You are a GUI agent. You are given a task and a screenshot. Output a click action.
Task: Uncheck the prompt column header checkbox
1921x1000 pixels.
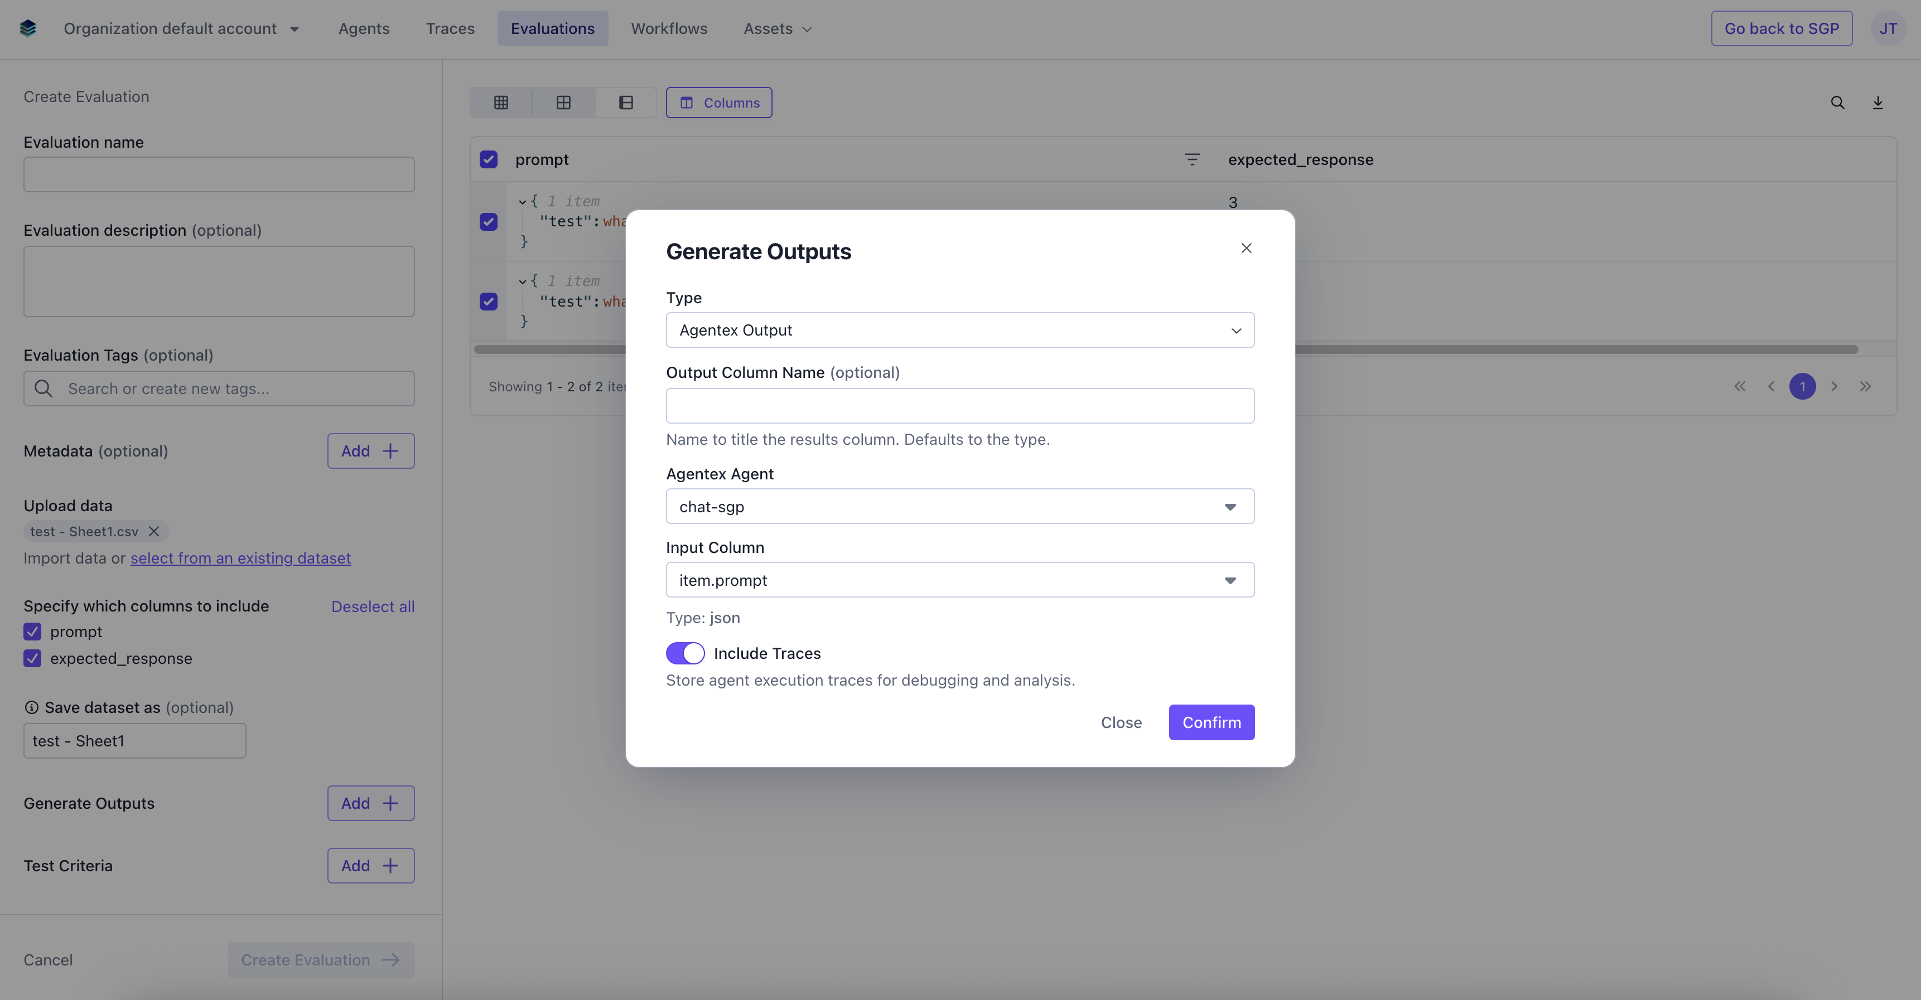pyautogui.click(x=489, y=159)
